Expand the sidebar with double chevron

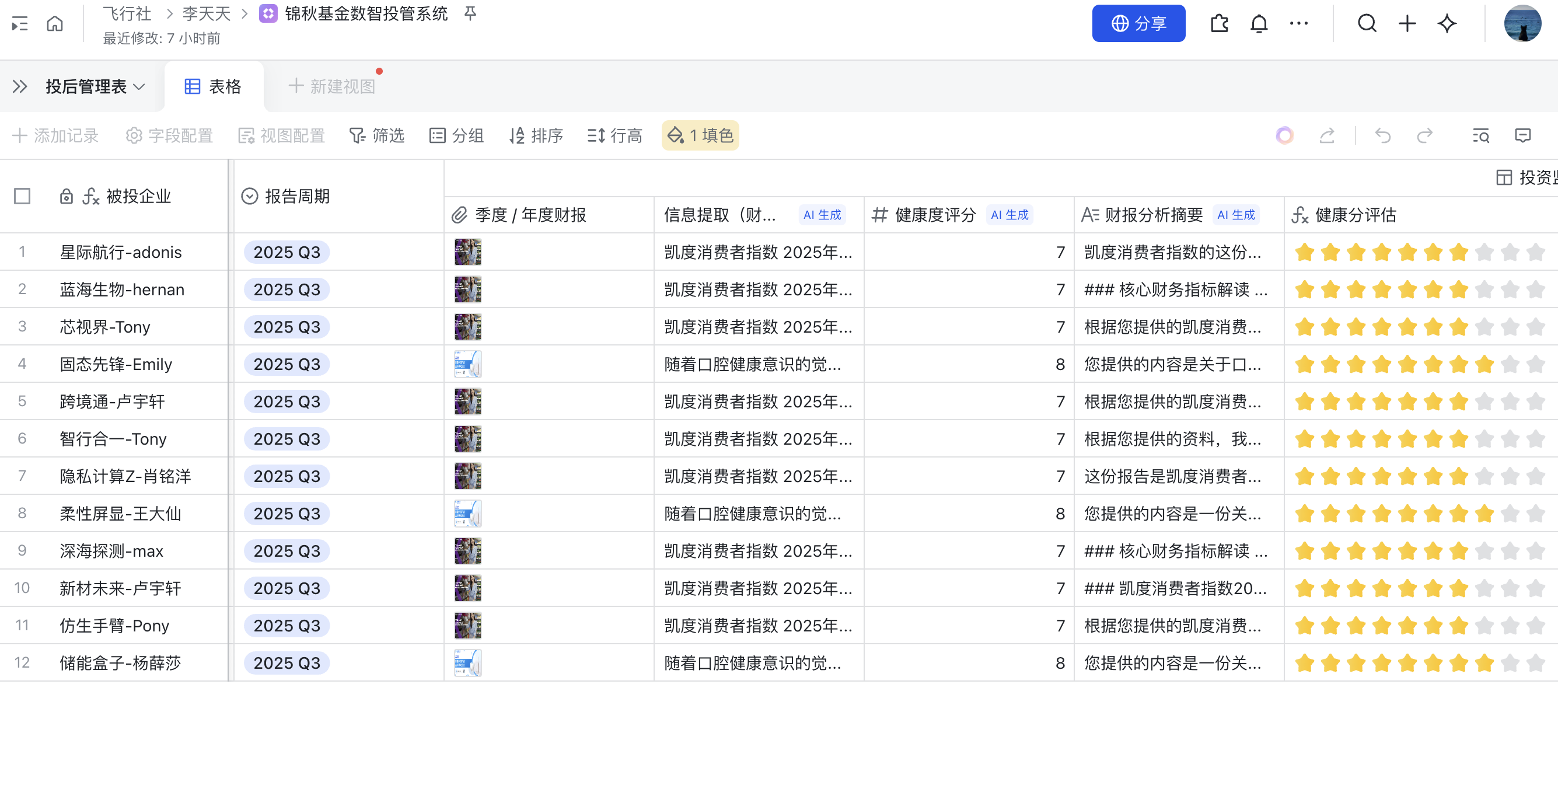pos(20,86)
